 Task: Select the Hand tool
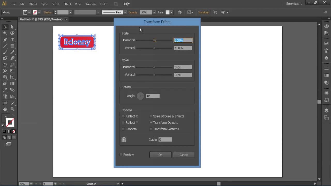click(5, 109)
